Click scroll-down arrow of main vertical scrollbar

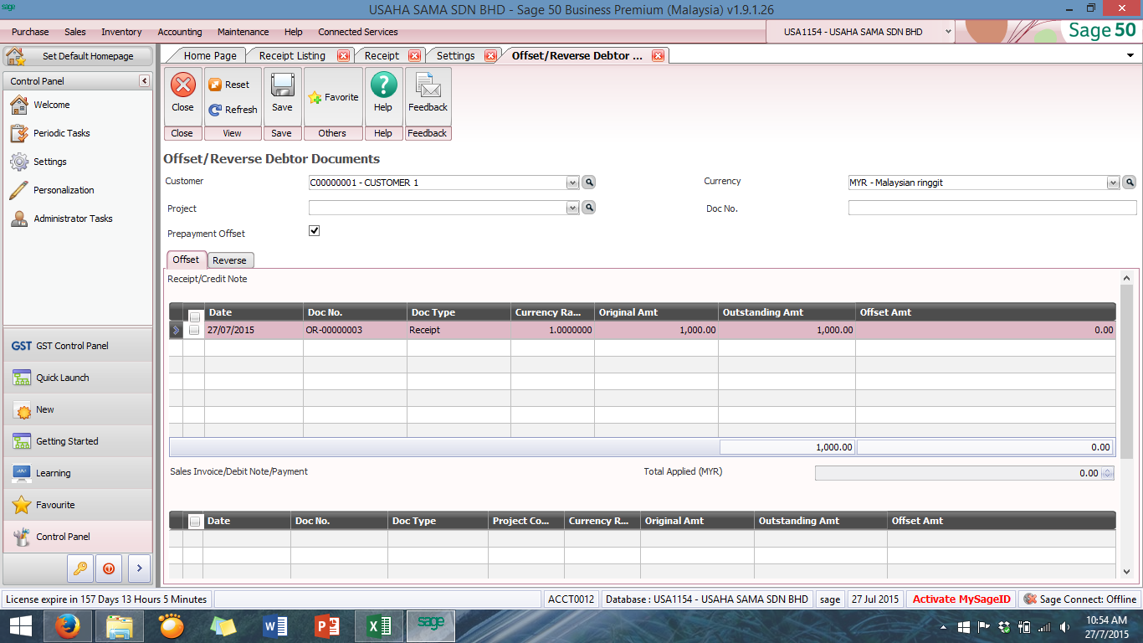click(1126, 572)
